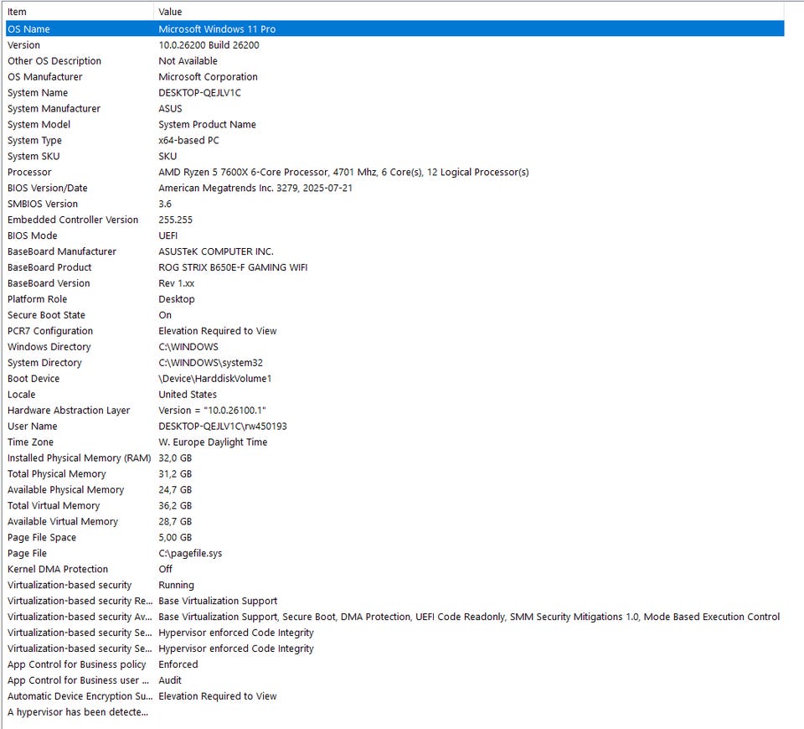804x729 pixels.
Task: Select the "AMD Ryzen 5 7600X" processor value
Action: (343, 173)
